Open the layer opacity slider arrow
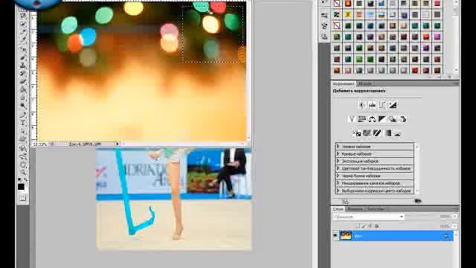The height and width of the screenshot is (268, 476). coord(454,217)
